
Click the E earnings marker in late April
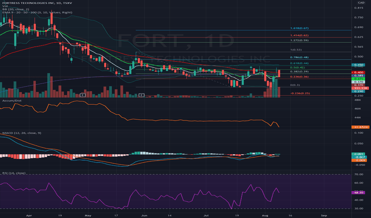[82, 95]
